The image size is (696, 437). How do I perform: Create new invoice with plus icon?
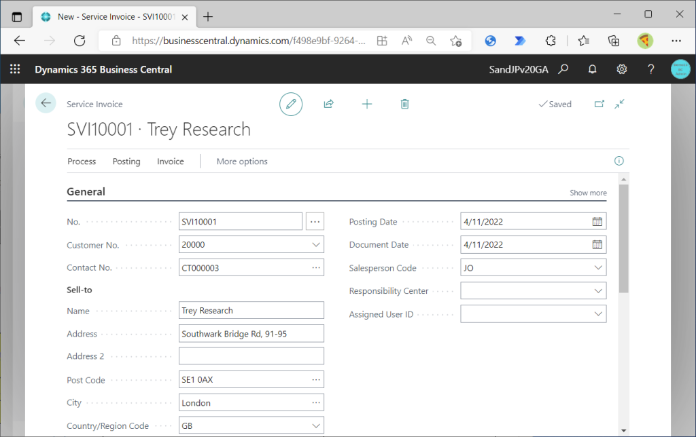pyautogui.click(x=367, y=104)
